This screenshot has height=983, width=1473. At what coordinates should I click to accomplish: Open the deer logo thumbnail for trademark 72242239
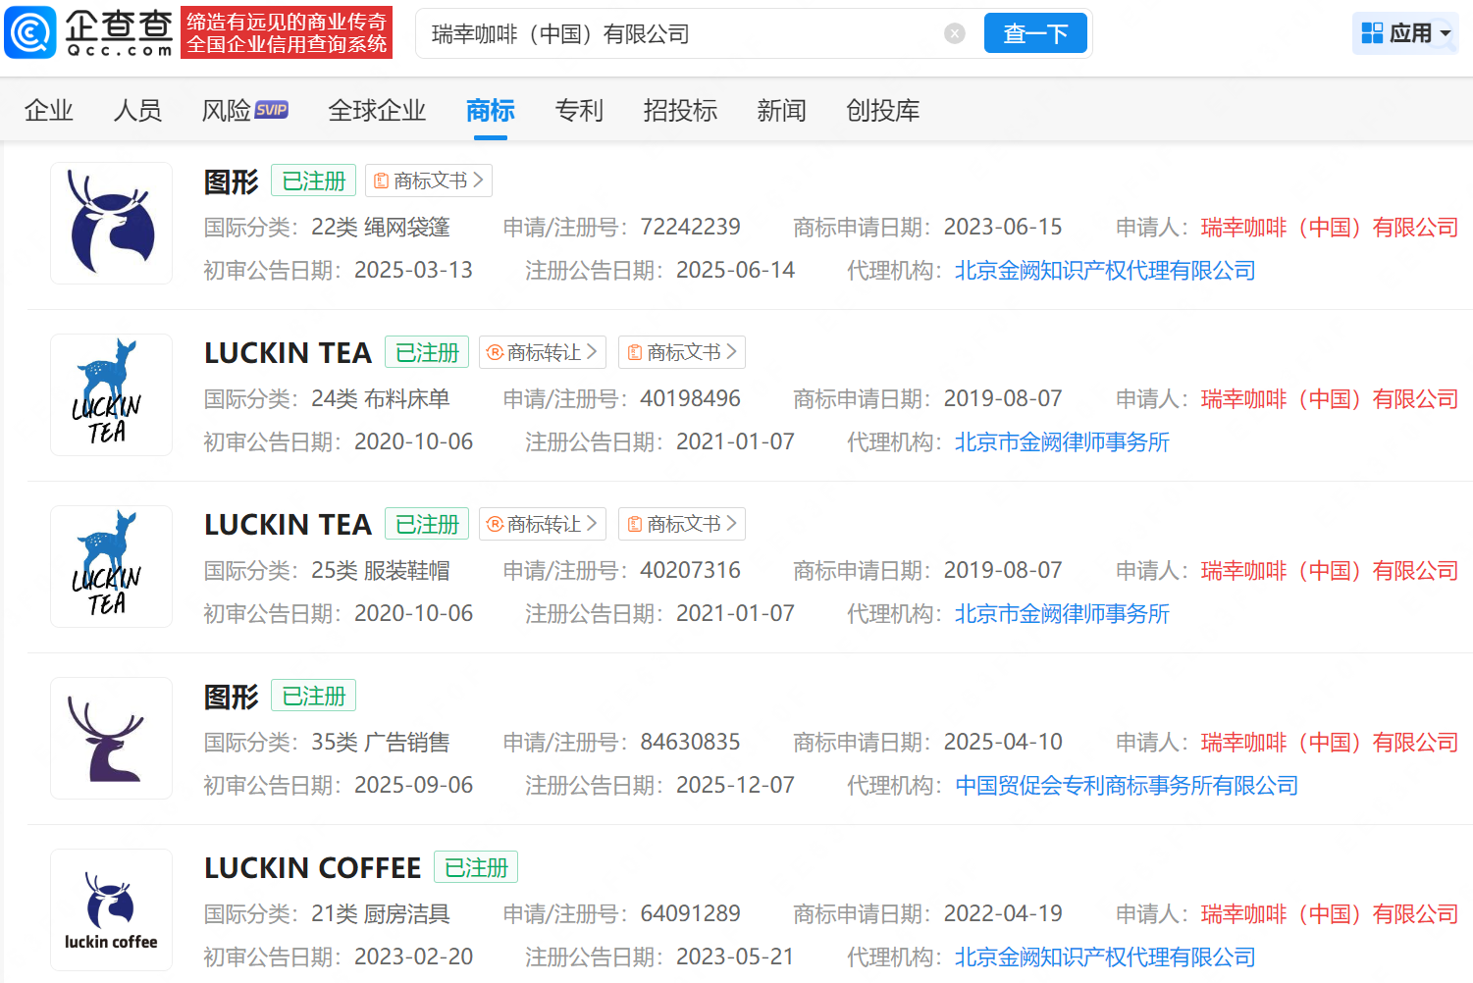112,224
